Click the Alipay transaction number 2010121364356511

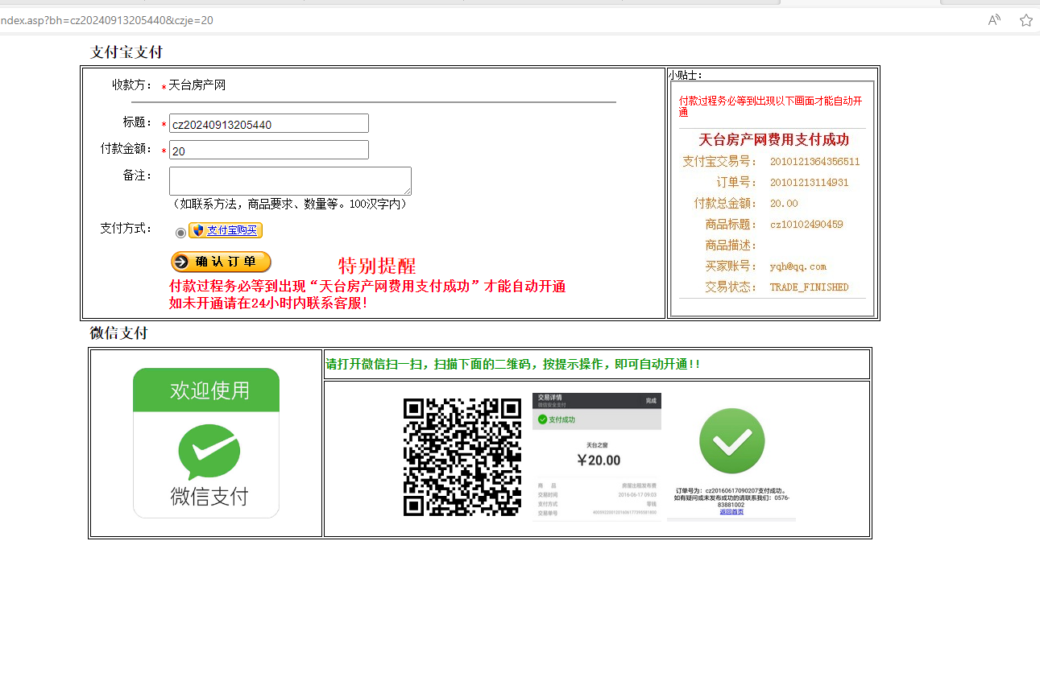(814, 162)
